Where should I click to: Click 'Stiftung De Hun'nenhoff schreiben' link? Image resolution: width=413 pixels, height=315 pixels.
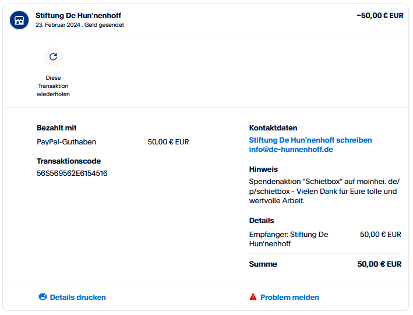(310, 140)
